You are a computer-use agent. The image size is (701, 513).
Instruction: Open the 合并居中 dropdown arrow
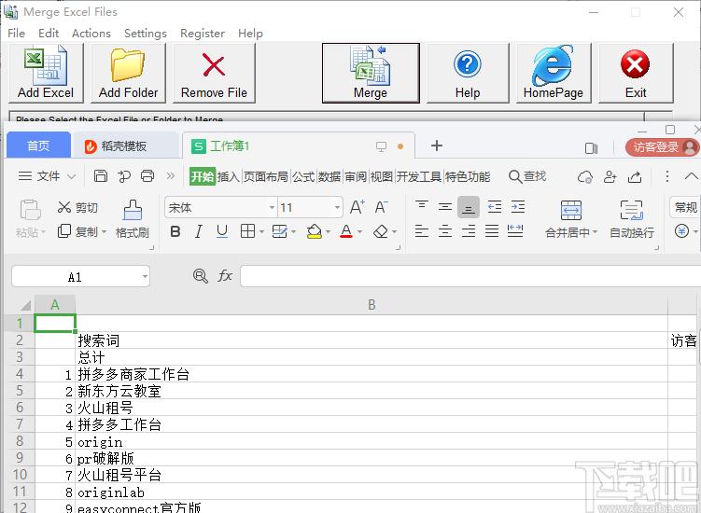(x=595, y=232)
